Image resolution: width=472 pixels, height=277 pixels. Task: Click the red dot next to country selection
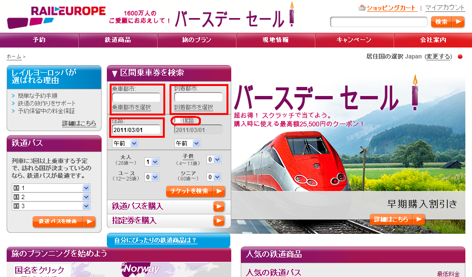[460, 57]
